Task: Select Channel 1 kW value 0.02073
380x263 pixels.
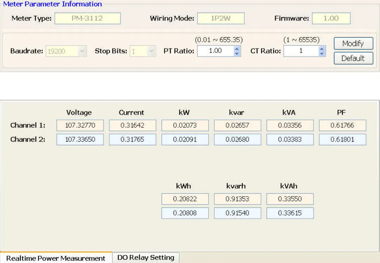Action: (x=185, y=126)
